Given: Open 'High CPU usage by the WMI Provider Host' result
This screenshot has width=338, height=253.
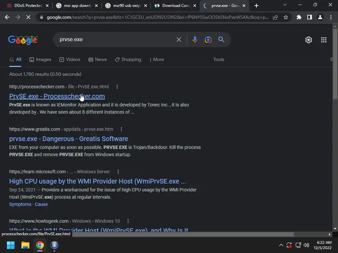Looking at the screenshot, I should (97, 182).
